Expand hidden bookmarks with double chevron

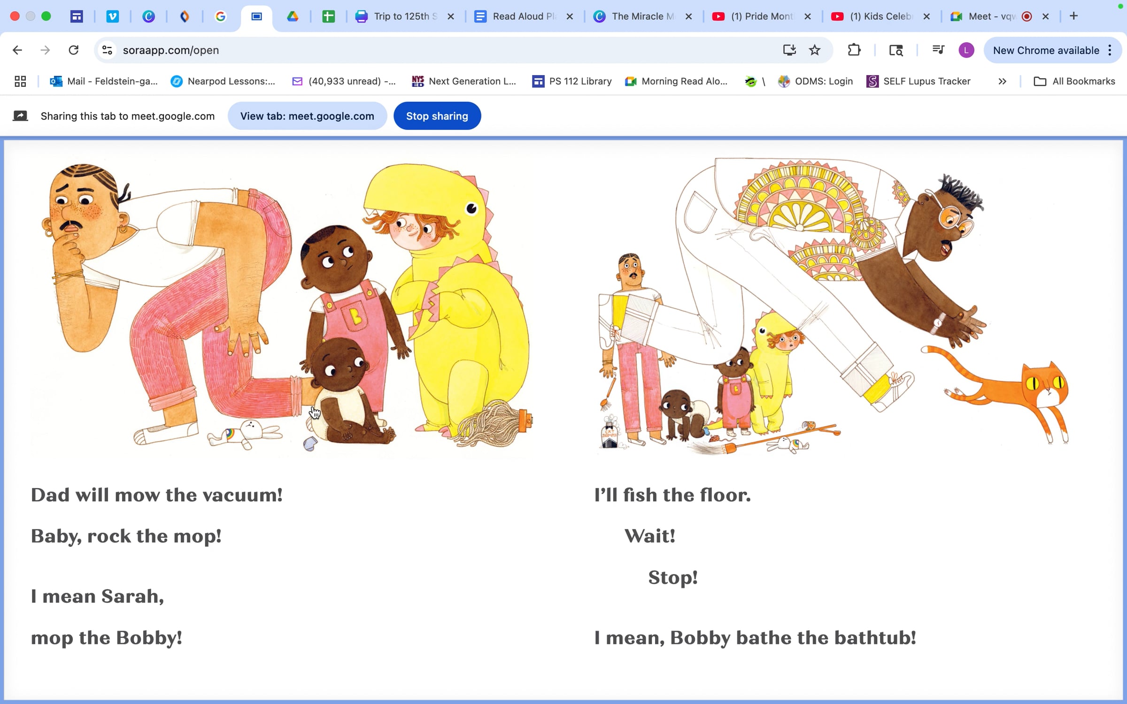tap(1003, 81)
